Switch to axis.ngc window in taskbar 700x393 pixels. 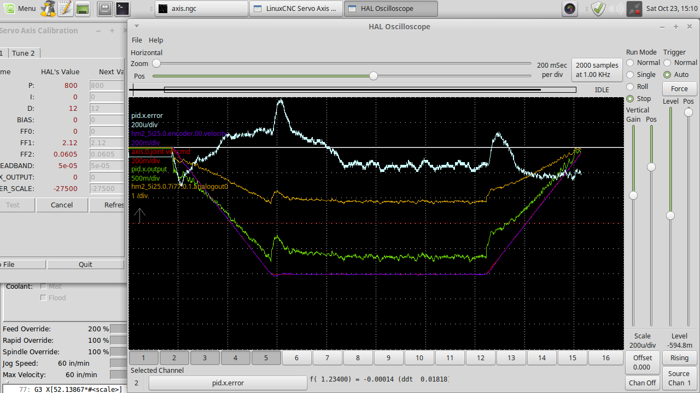click(201, 8)
